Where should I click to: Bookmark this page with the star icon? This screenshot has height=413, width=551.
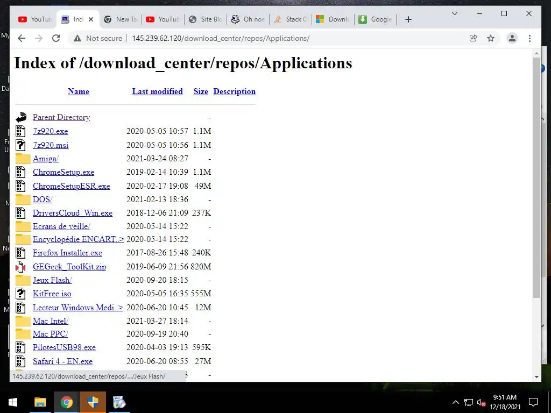tap(491, 38)
